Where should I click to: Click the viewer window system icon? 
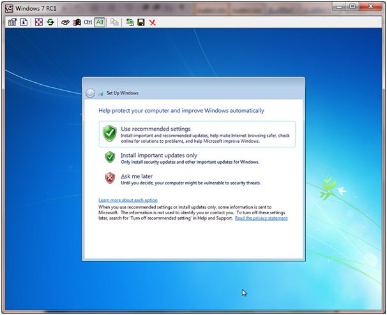9,8
